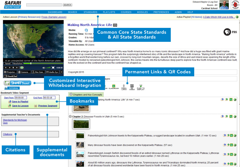Open the Quiz supplemental document

[5, 123]
